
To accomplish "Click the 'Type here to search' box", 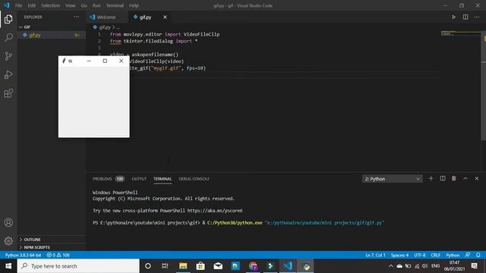I will click(x=78, y=266).
